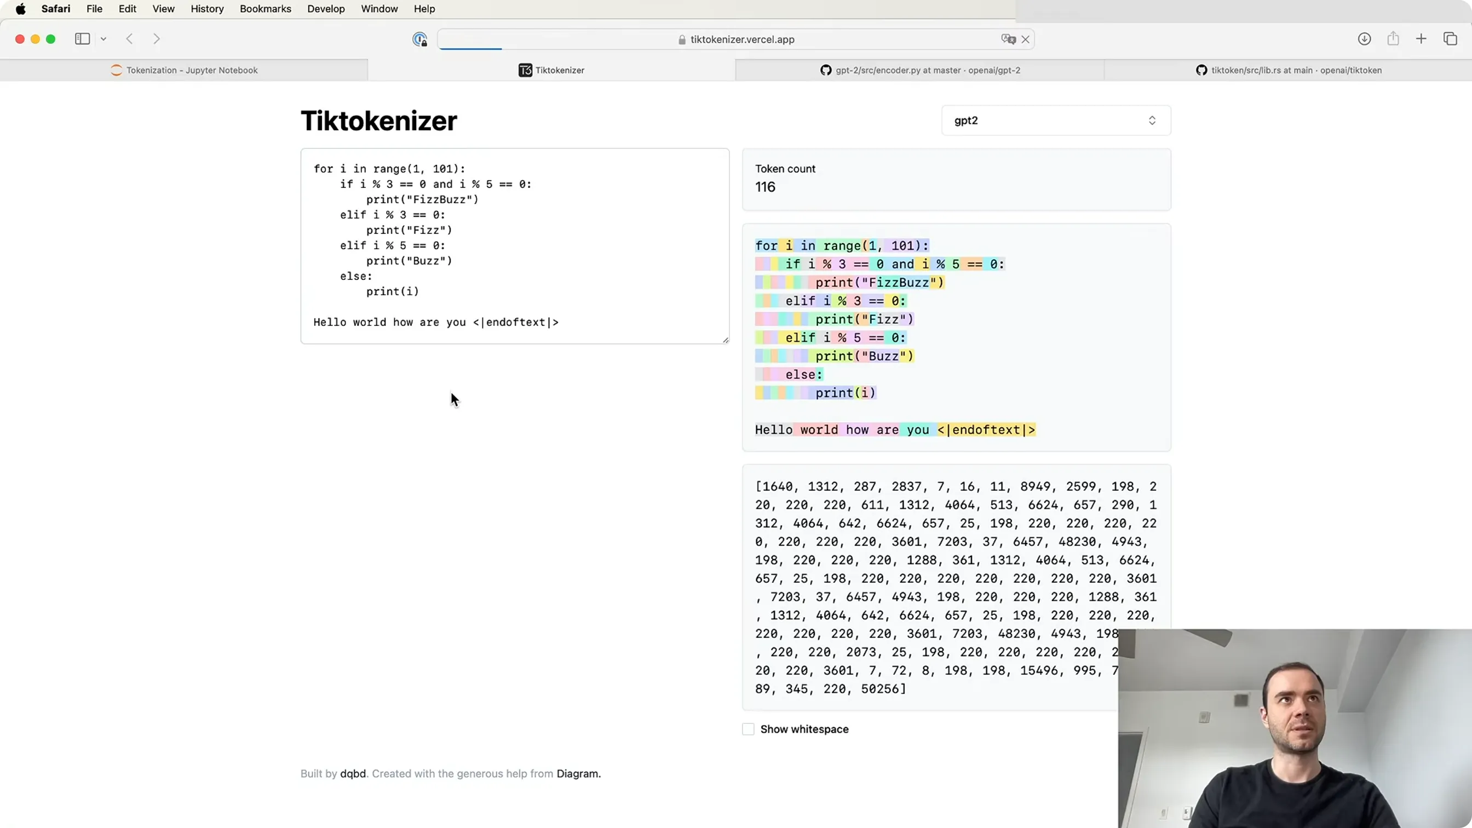Image resolution: width=1472 pixels, height=828 pixels.
Task: Select the Tiktokenizer tab
Action: click(x=551, y=70)
